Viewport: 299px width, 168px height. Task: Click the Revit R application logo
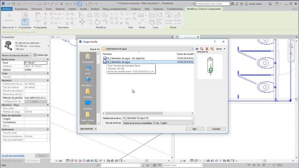point(3,3)
